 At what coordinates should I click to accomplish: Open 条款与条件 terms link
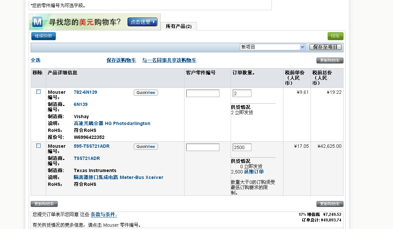104,215
